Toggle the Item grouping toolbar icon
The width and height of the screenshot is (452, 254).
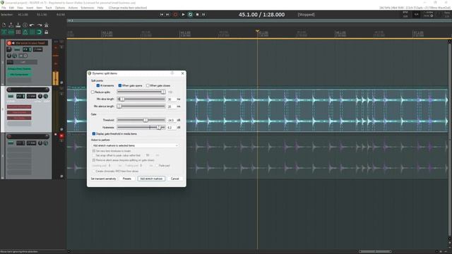(11, 32)
